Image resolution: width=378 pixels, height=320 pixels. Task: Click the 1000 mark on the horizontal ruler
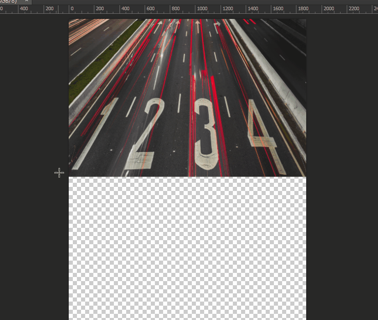tap(203, 9)
